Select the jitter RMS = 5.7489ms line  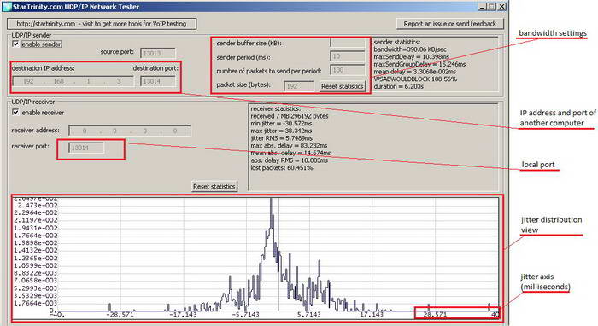pyautogui.click(x=281, y=138)
